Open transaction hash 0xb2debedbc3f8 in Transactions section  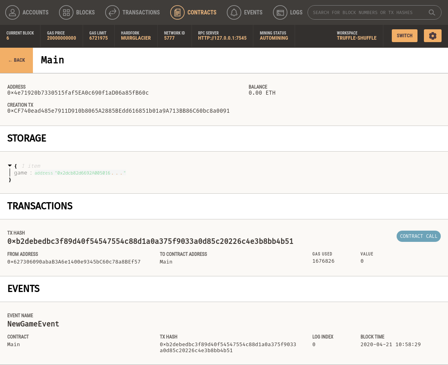pos(150,241)
